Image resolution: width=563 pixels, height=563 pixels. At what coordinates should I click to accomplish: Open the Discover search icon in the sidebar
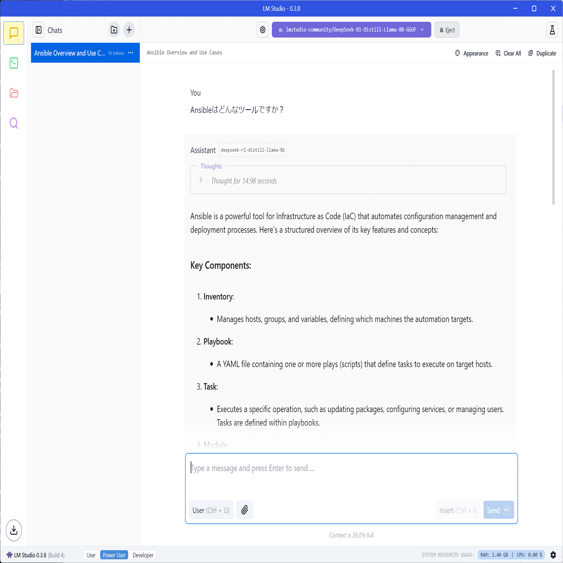[14, 123]
